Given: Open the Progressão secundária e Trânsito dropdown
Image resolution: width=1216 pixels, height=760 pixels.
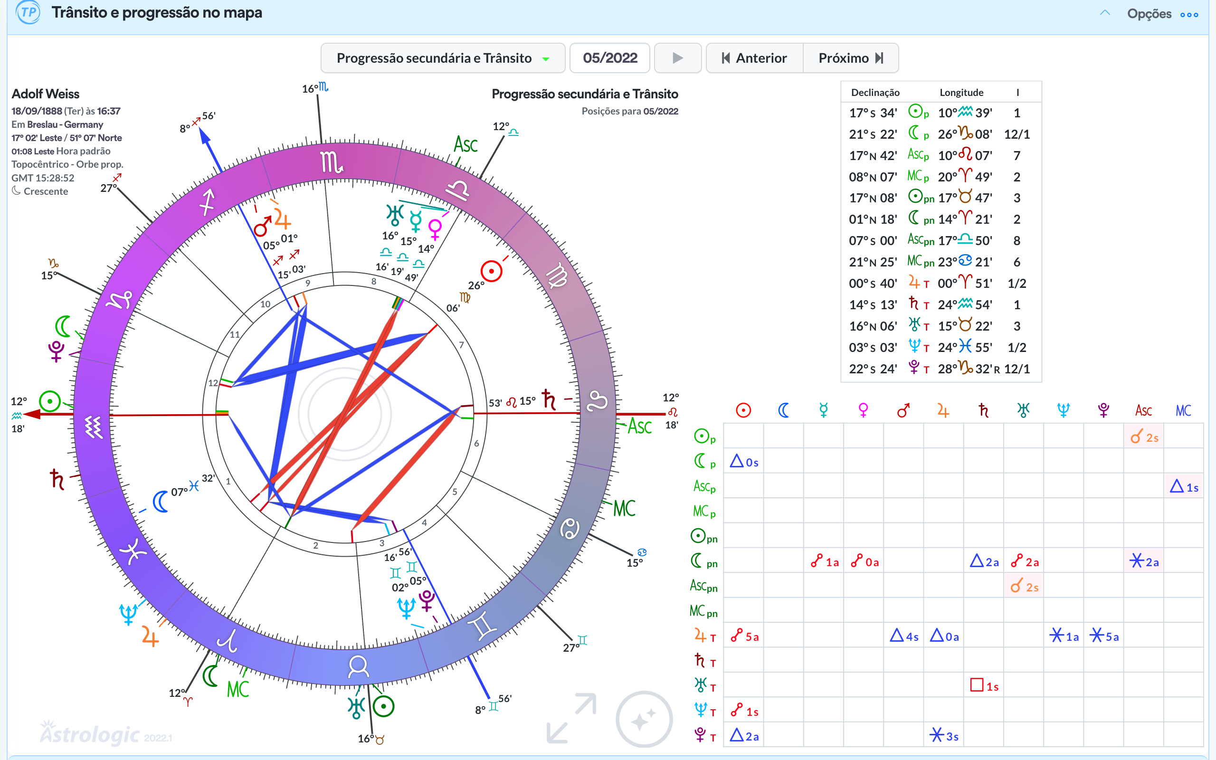Looking at the screenshot, I should (443, 58).
